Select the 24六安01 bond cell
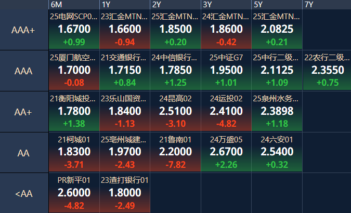Image resolution: width=351 pixels, height=213 pixels. pyautogui.click(x=276, y=152)
